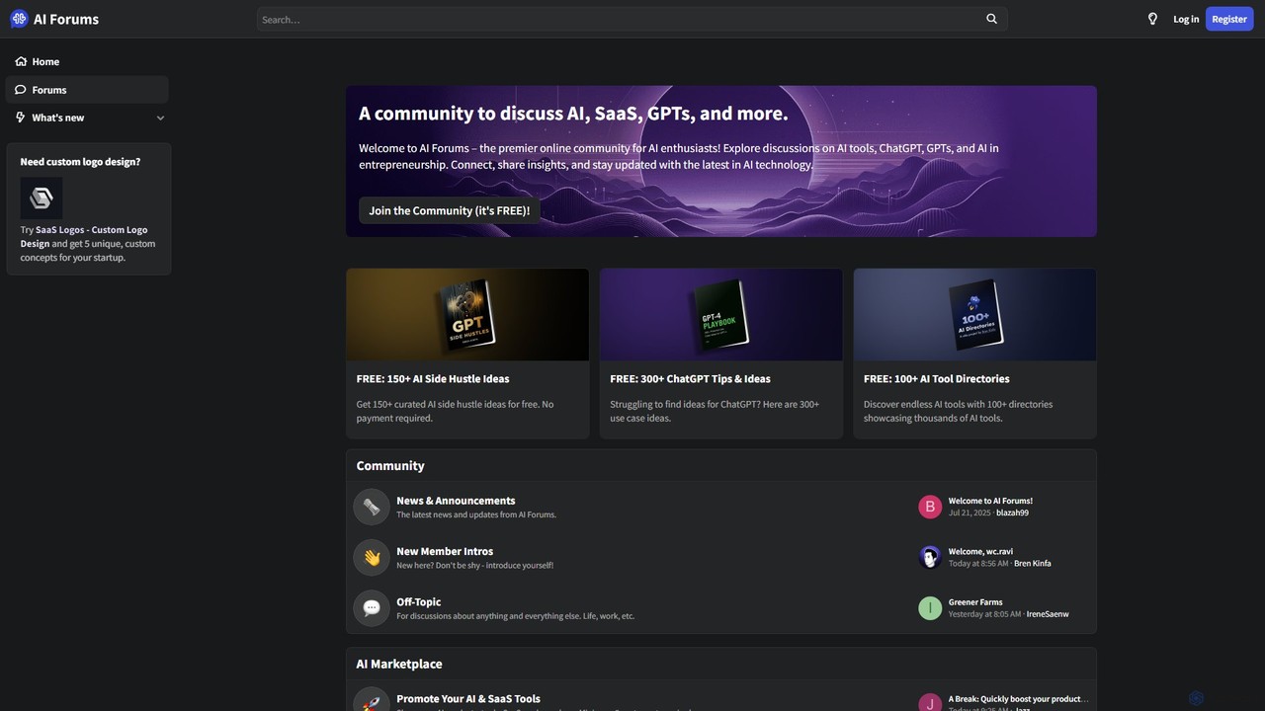This screenshot has width=1265, height=711.
Task: Click SaaS Logos - Custom Logo Design link
Action: [84, 236]
